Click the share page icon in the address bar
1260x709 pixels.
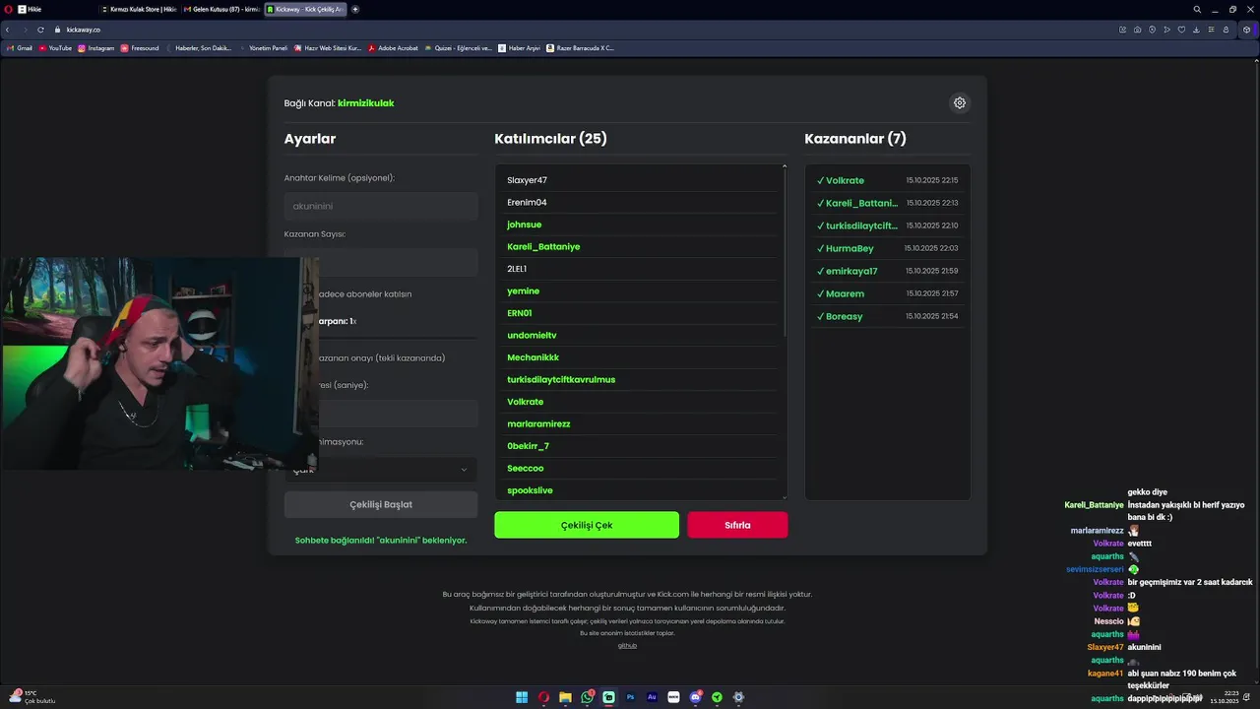pyautogui.click(x=1122, y=30)
